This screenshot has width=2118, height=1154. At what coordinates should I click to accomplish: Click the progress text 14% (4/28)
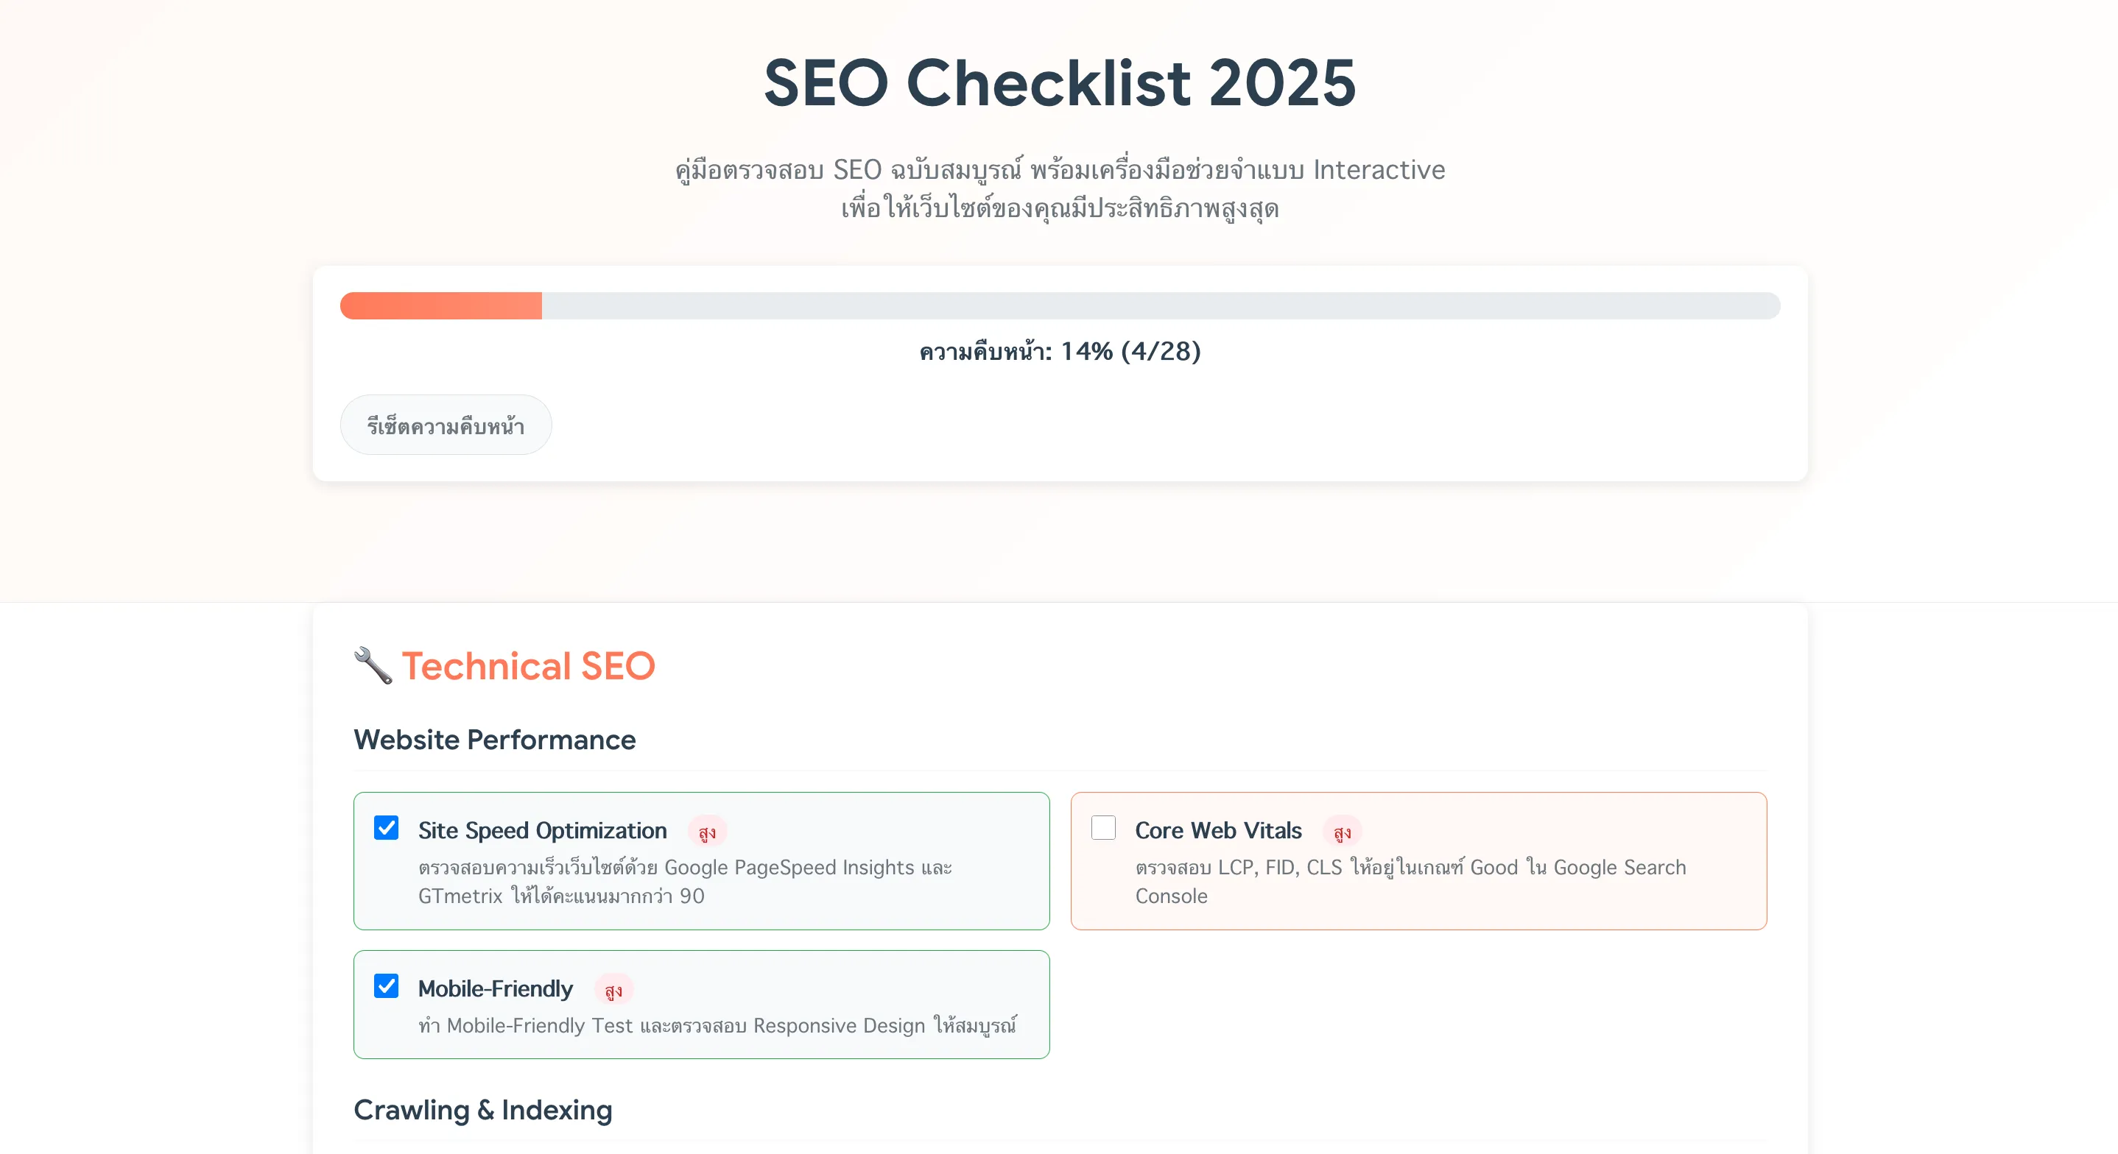pos(1060,352)
